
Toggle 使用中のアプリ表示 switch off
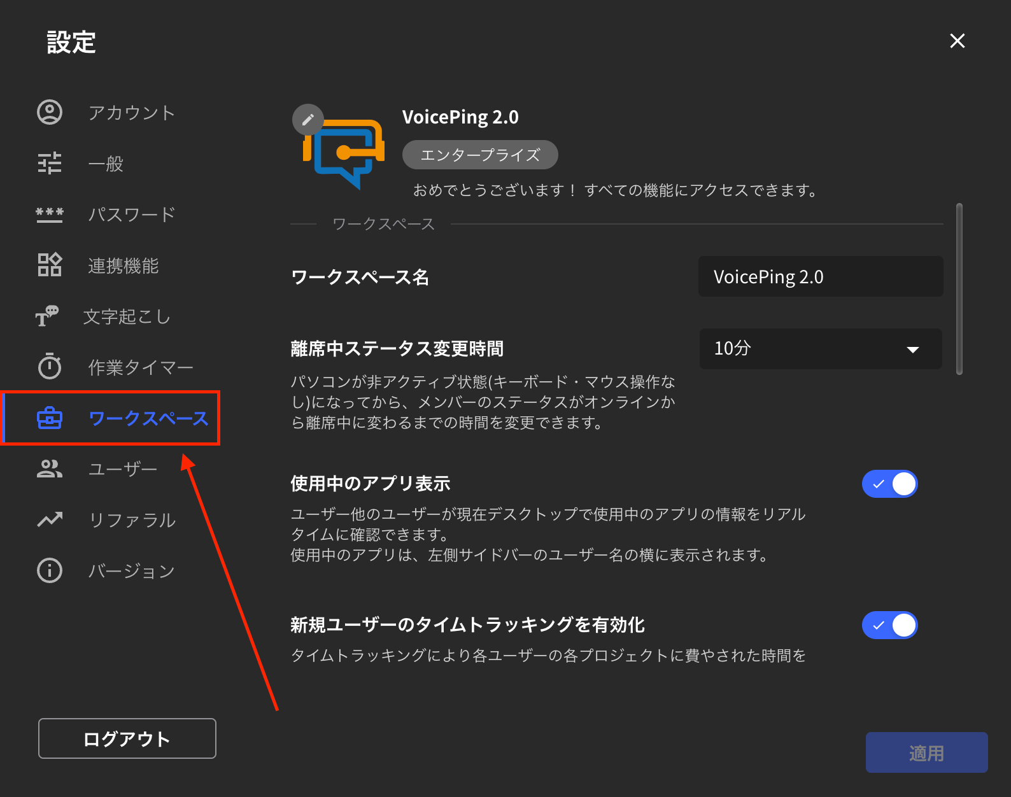pyautogui.click(x=889, y=484)
